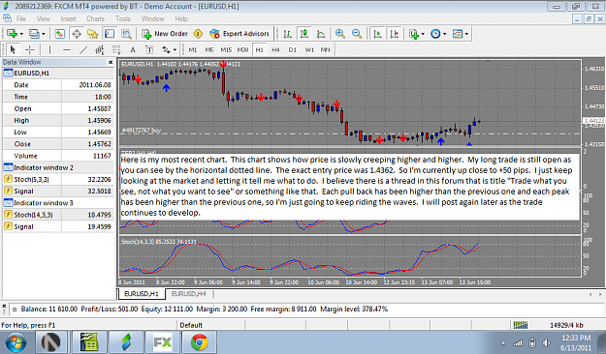Select the trendline drawing tool
The width and height of the screenshot is (606, 354).
coord(83,49)
